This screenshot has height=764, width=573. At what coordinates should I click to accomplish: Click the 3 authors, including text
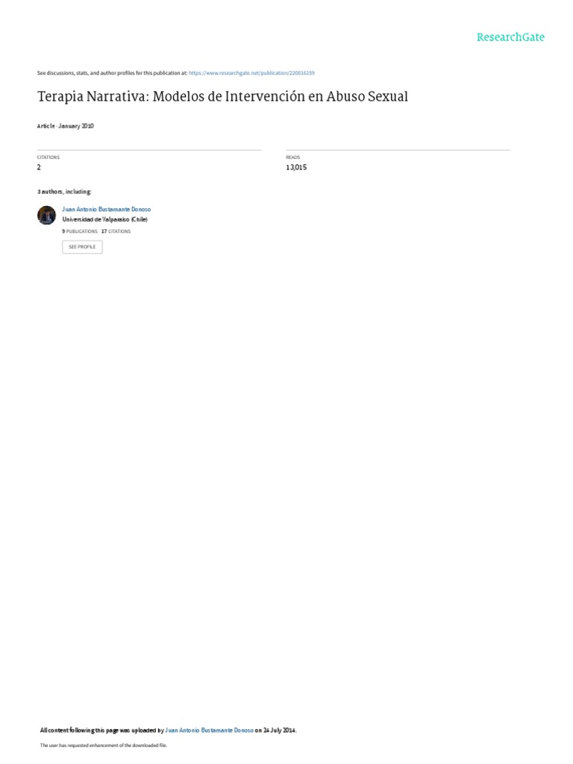64,192
